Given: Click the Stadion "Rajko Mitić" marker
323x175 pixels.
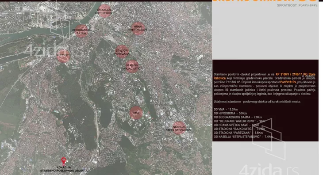Looking at the screenshot, I should [132, 67].
